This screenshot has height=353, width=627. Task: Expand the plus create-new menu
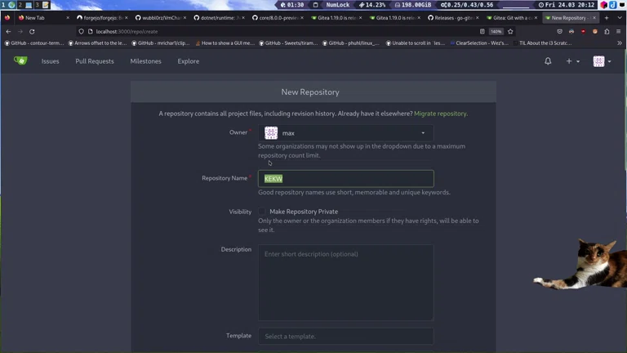[x=572, y=61]
